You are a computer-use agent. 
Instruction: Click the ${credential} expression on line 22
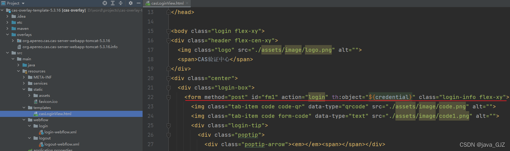pos(390,97)
